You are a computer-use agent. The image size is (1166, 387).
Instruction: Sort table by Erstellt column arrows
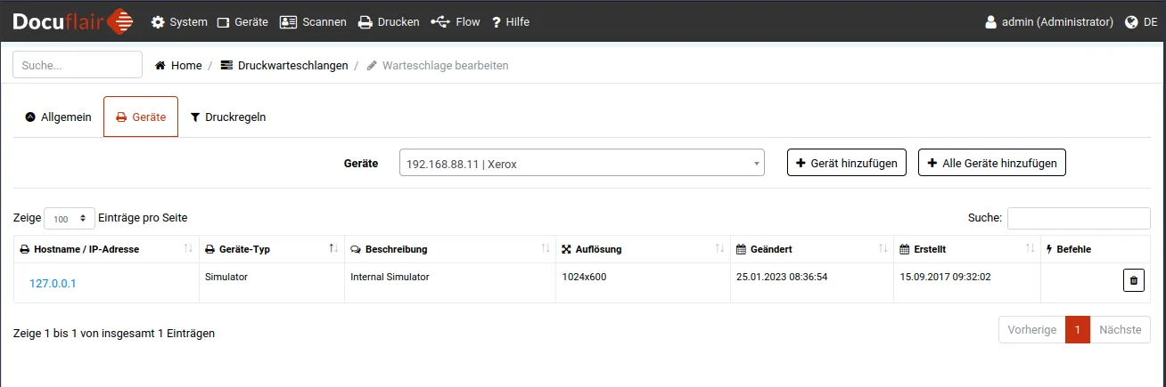coord(1030,249)
